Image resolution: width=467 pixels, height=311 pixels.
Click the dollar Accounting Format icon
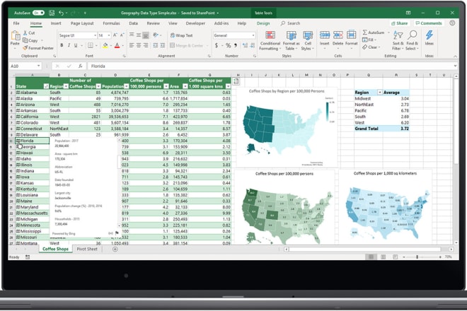(217, 45)
